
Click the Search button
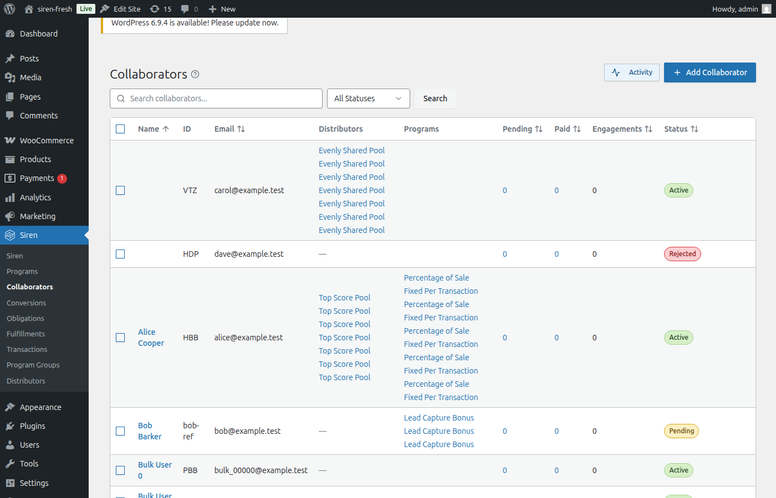[435, 98]
